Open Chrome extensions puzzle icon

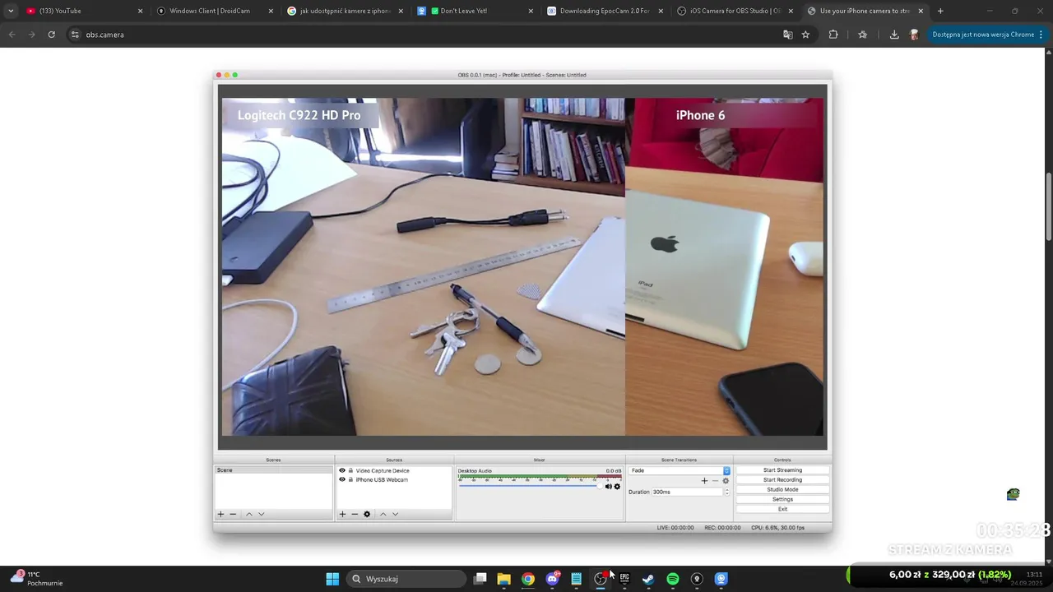tap(833, 35)
